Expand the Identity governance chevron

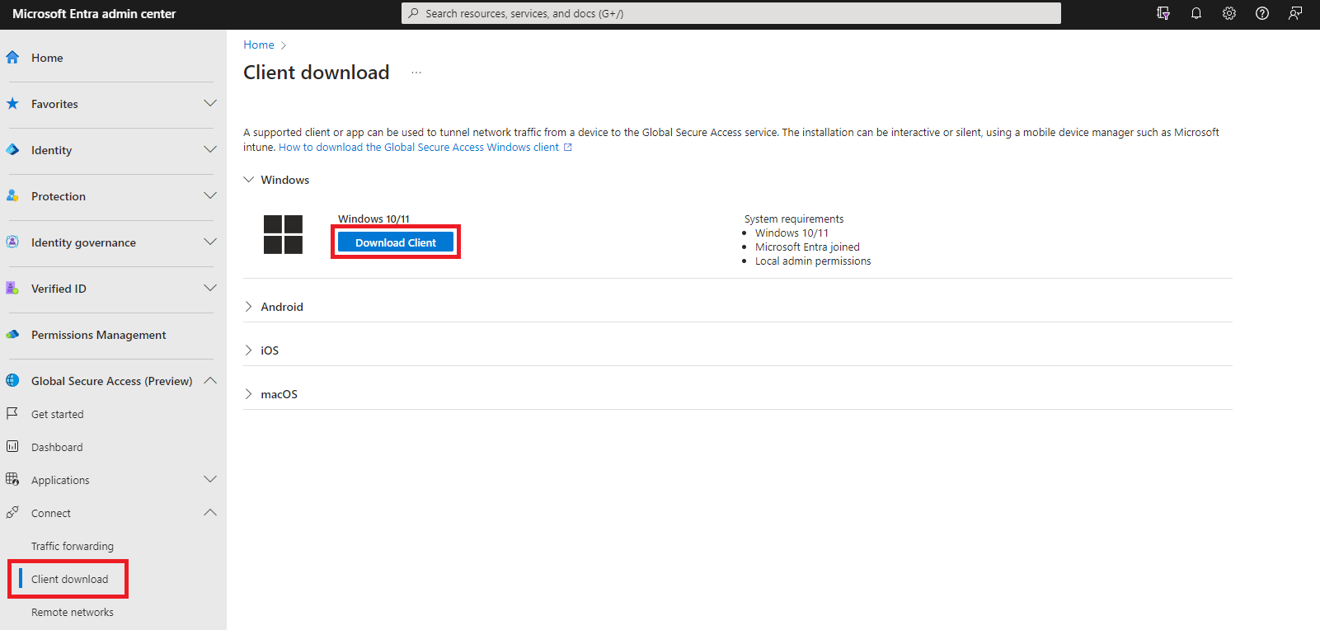210,242
